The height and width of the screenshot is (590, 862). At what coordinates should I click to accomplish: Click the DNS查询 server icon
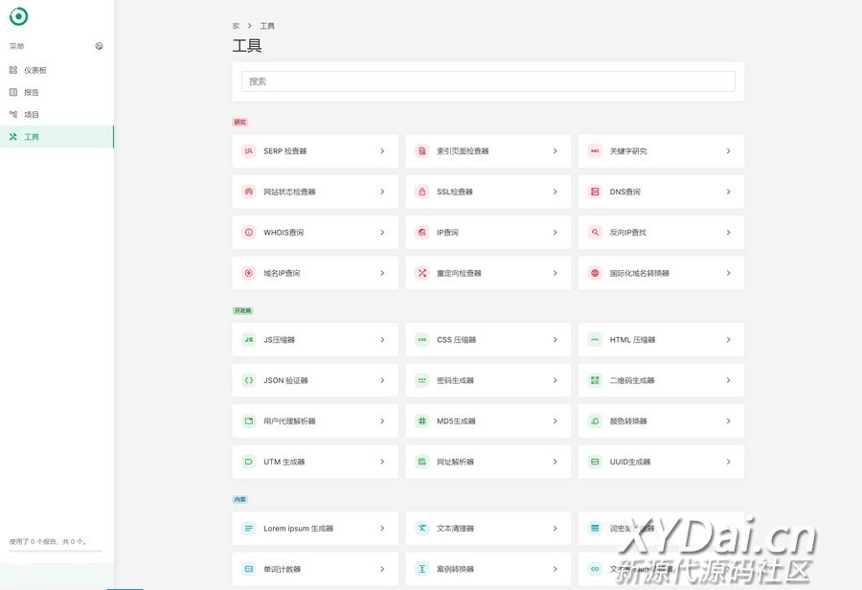click(x=595, y=192)
